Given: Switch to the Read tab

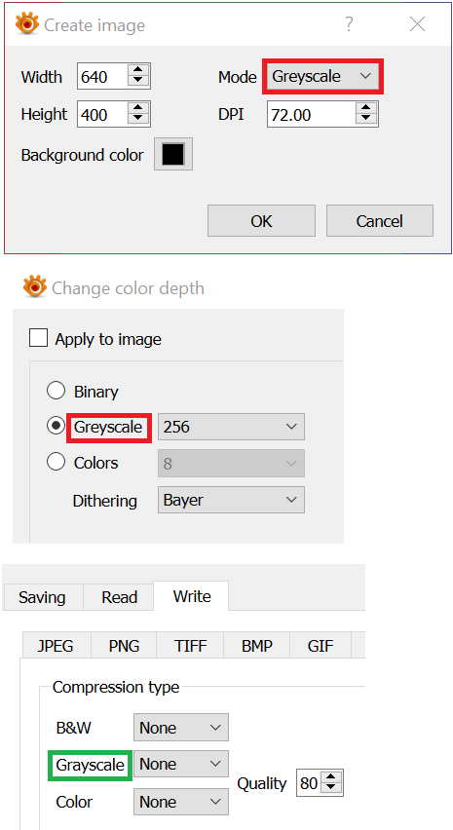Looking at the screenshot, I should click(119, 597).
